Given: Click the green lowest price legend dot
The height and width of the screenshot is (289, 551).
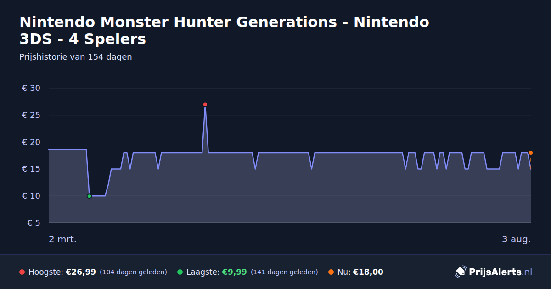Looking at the screenshot, I should (180, 272).
